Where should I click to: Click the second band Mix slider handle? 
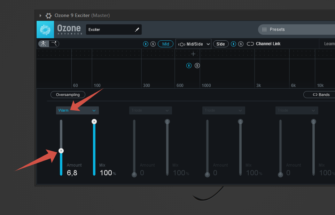pos(167,122)
